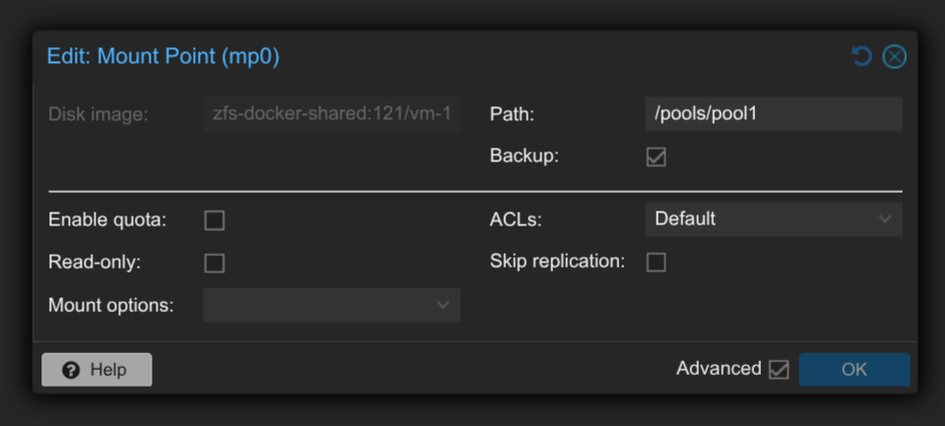Click the ACLs dropdown chevron arrow
The height and width of the screenshot is (426, 945).
(885, 218)
